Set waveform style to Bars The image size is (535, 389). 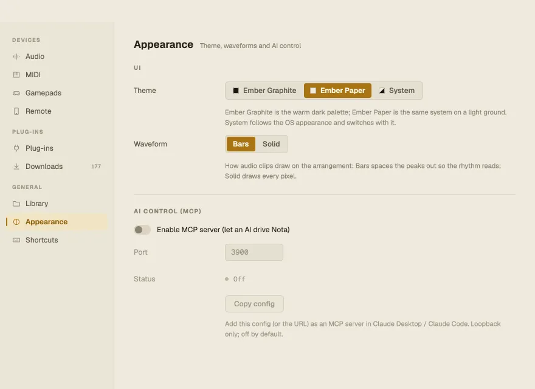click(241, 144)
